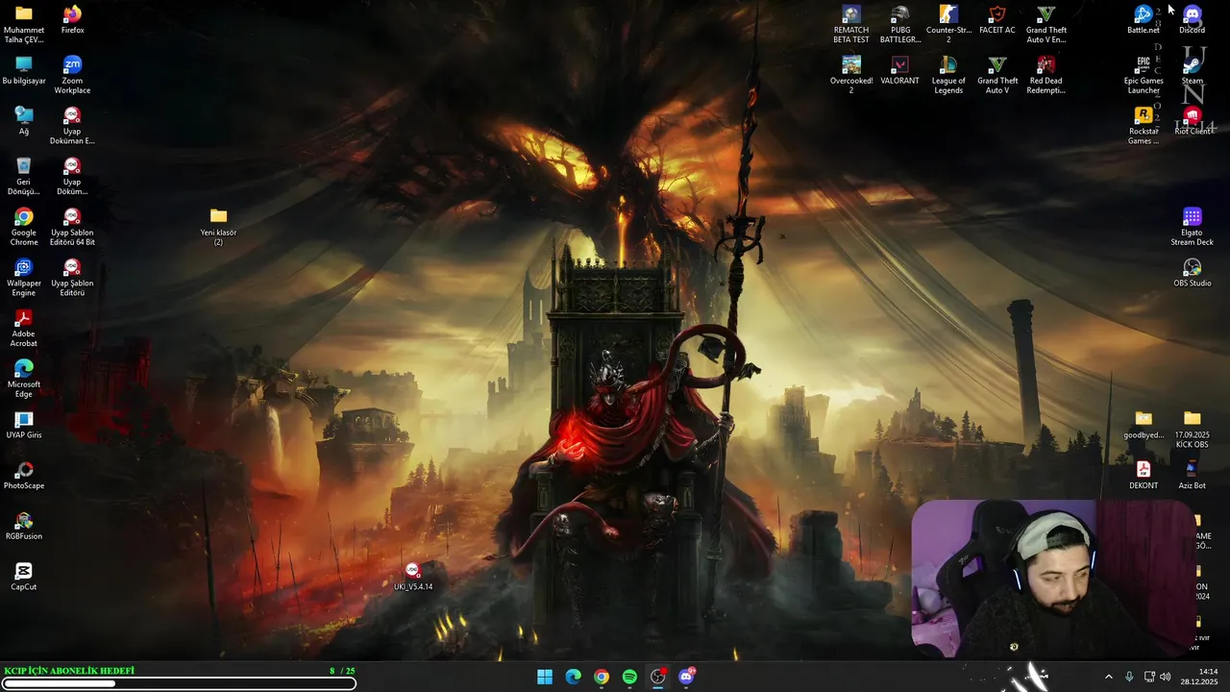
Task: Select the Grand Theft Auto V icon beside Red Dead
Action: click(997, 75)
